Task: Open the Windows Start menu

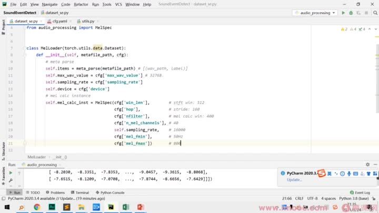Action: click(7, 207)
